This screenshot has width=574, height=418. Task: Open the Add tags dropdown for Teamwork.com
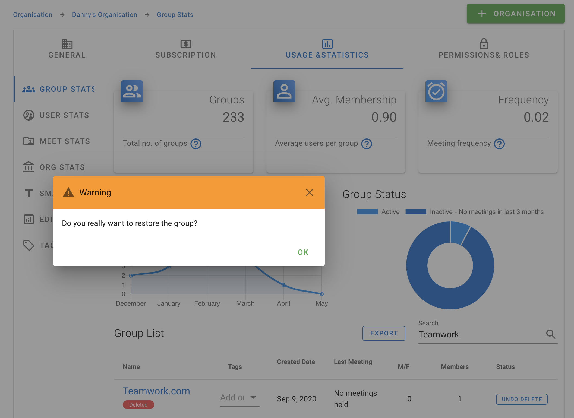point(240,398)
